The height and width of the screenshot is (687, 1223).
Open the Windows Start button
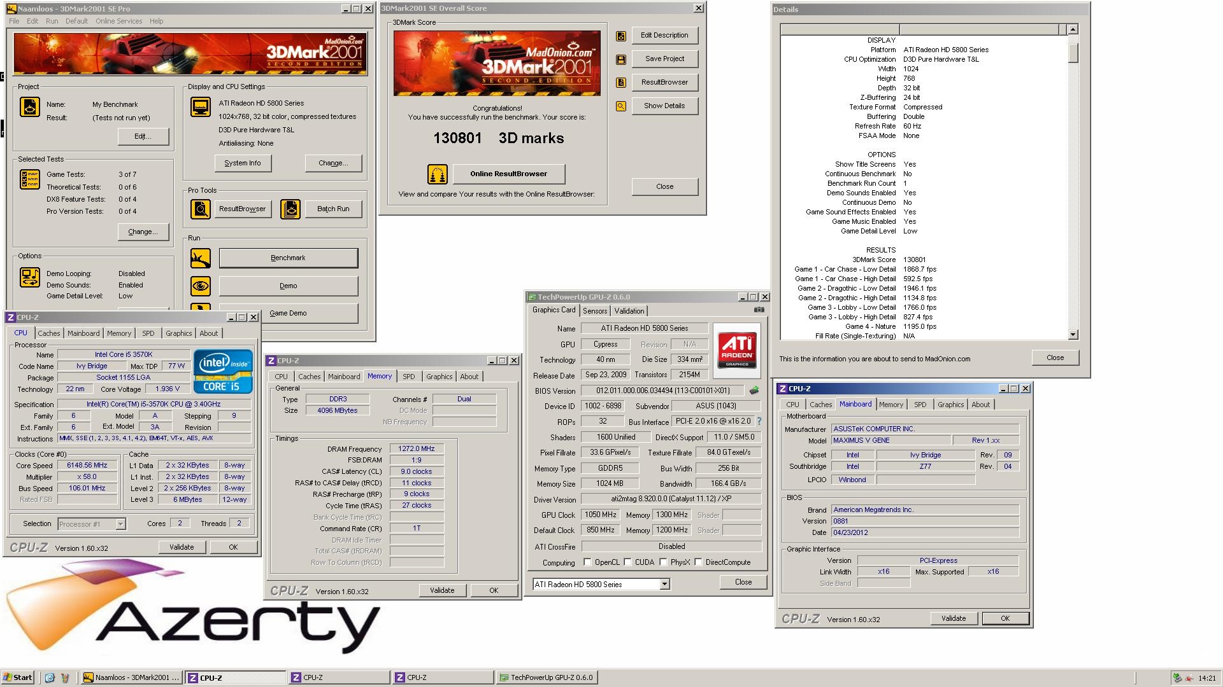click(x=17, y=677)
